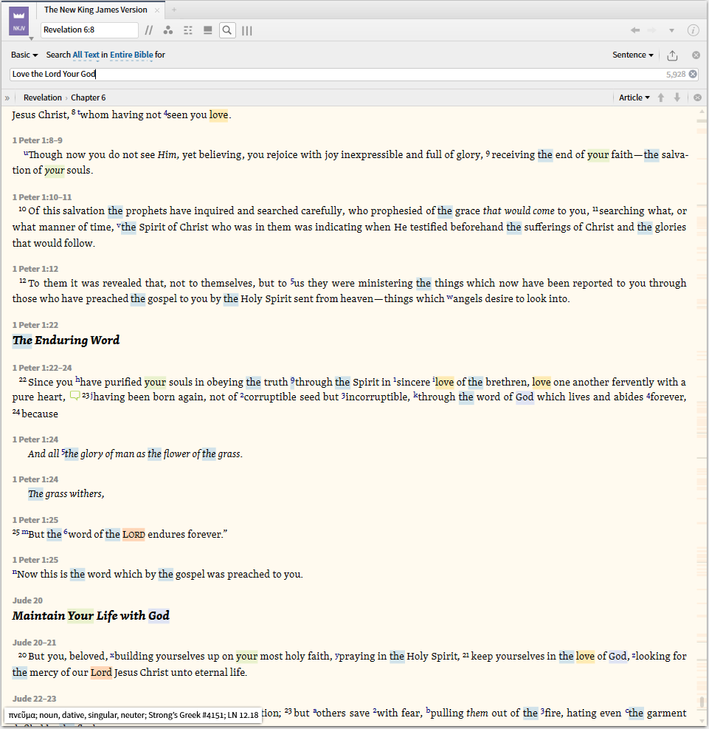Click highlighted LORD in 1 Peter 1:25
Screen dimensions: 709x729
(x=134, y=534)
